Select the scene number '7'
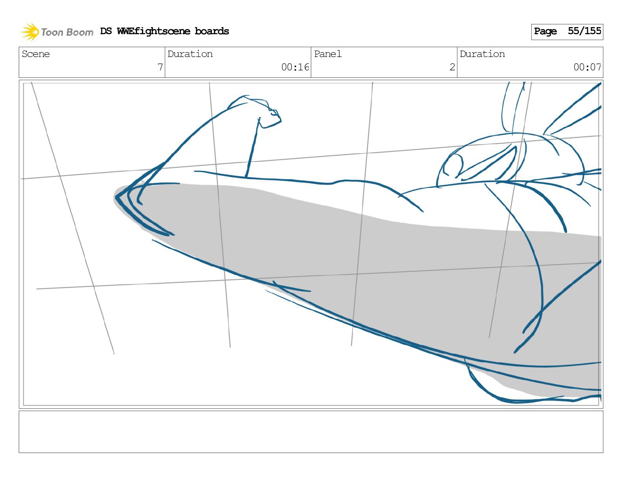 coord(160,67)
